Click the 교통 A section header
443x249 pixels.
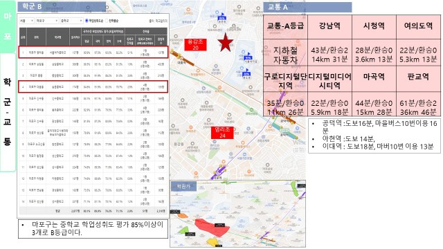click(307, 7)
